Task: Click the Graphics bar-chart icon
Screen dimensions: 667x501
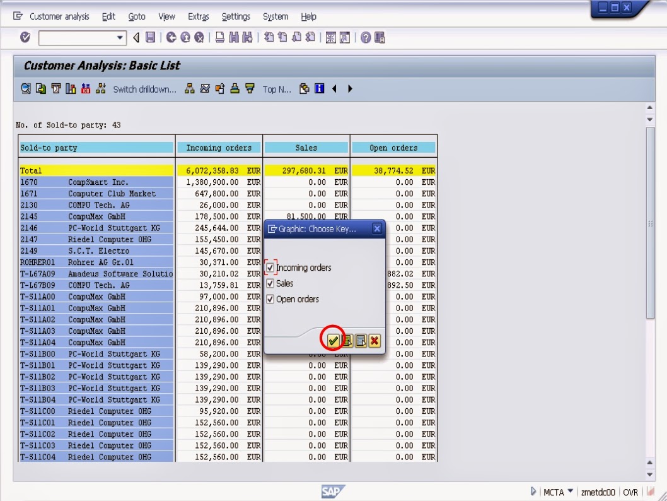Action: [x=71, y=88]
